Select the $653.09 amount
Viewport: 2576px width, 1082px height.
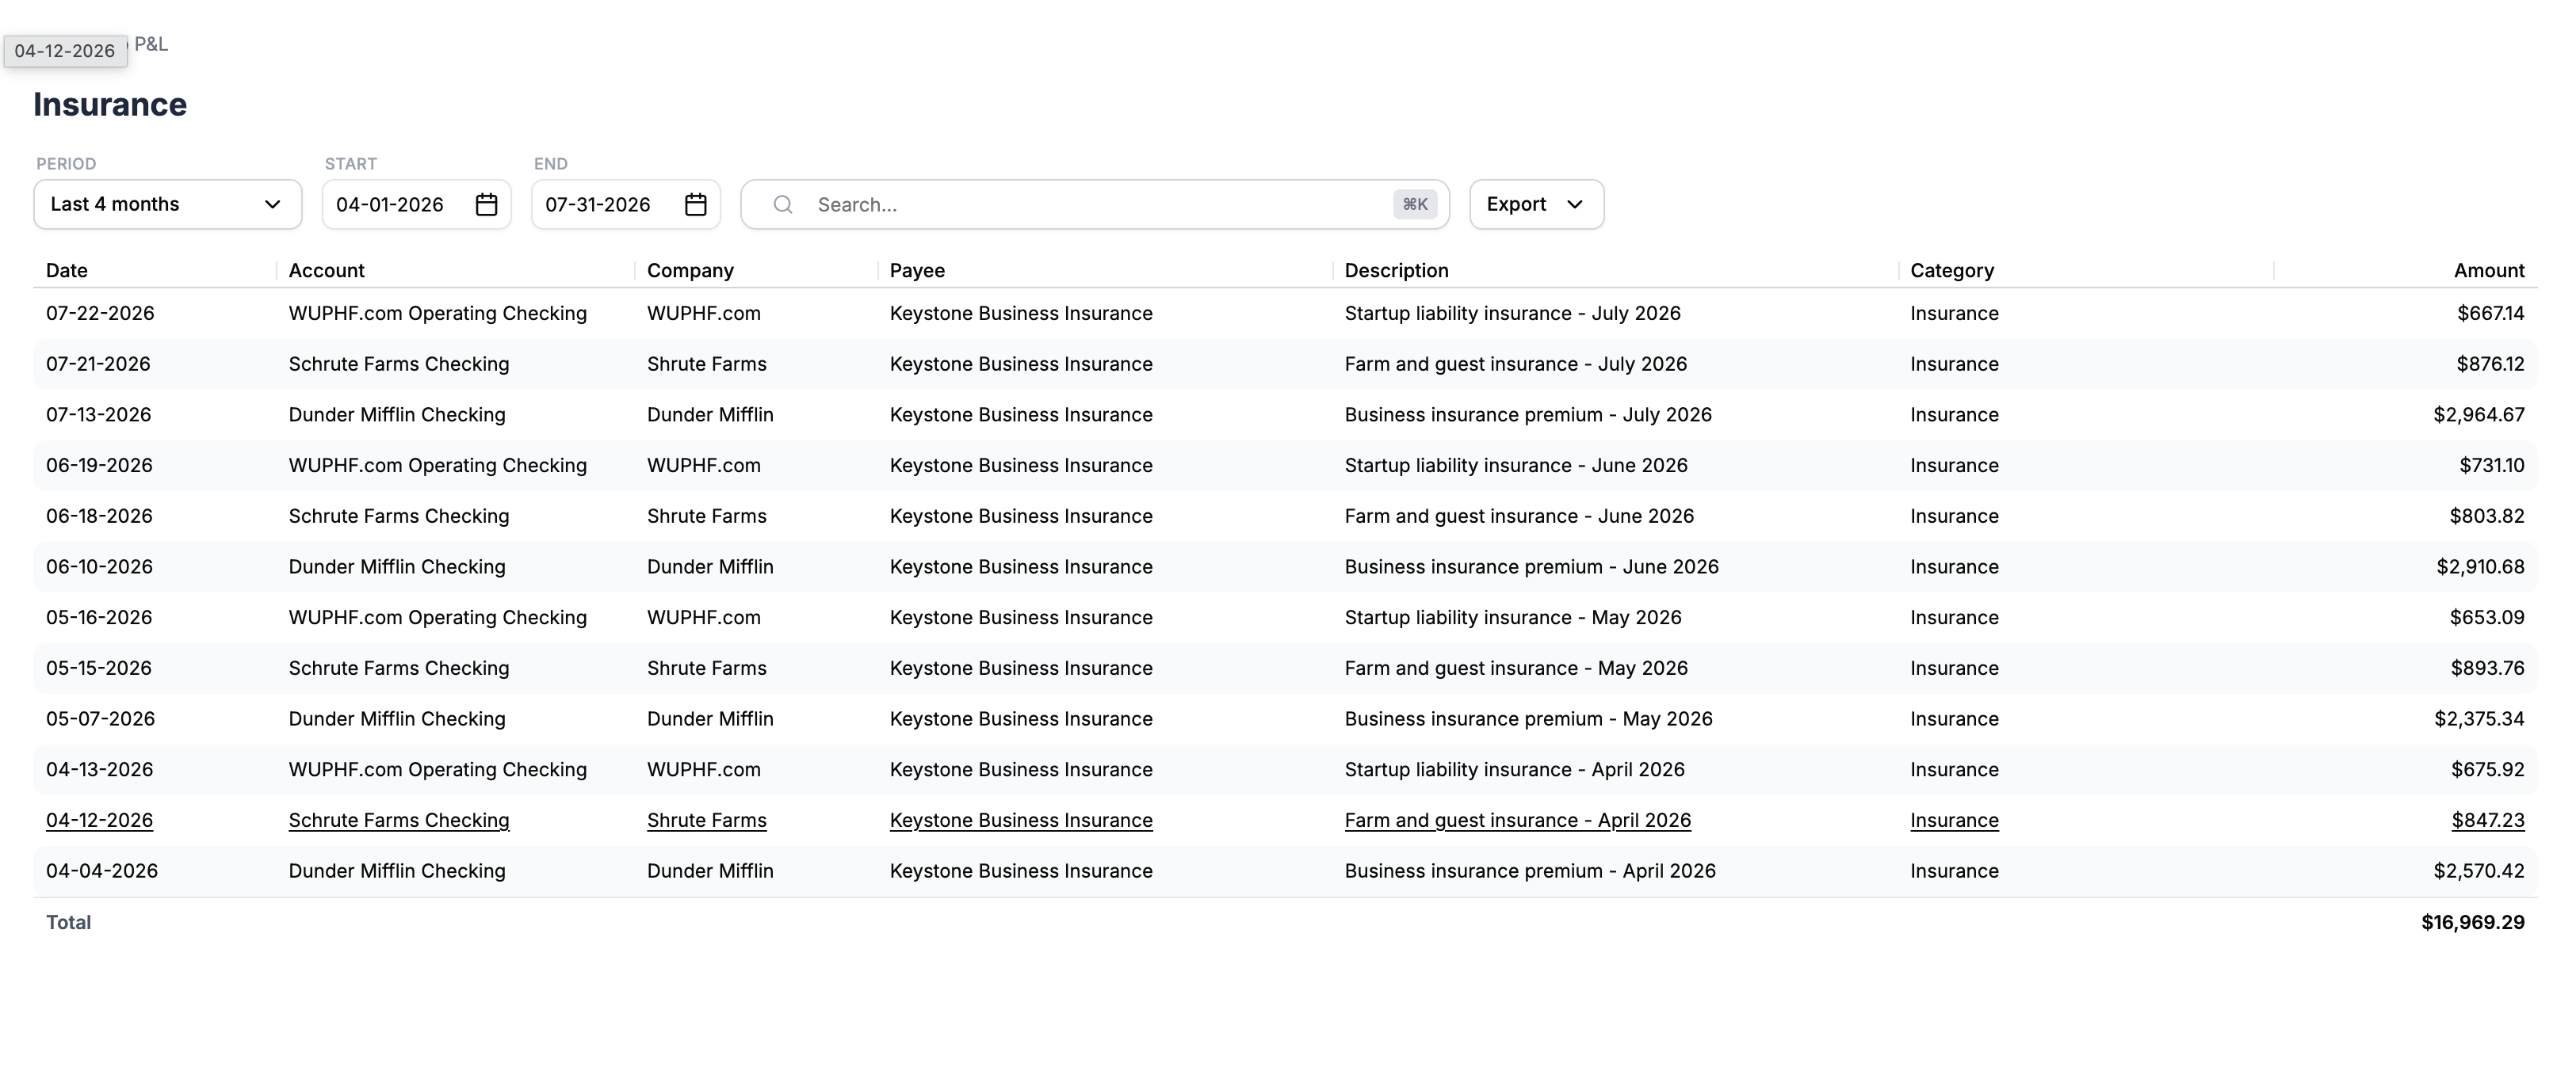pos(2487,617)
